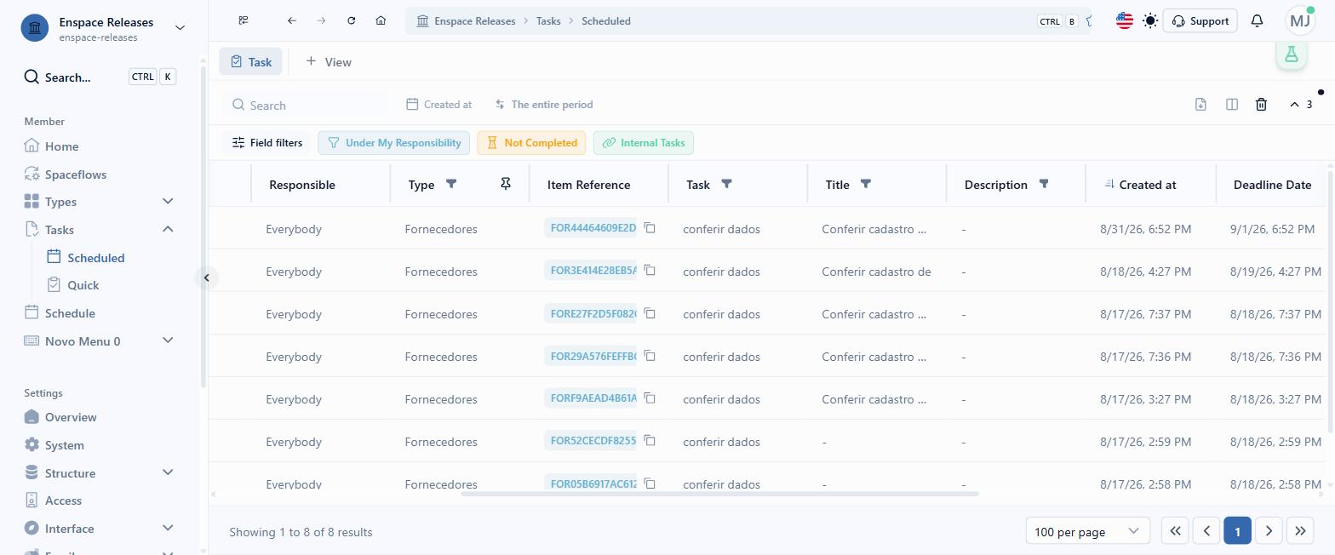This screenshot has height=555, width=1335.
Task: Filter the Task column
Action: click(x=726, y=184)
